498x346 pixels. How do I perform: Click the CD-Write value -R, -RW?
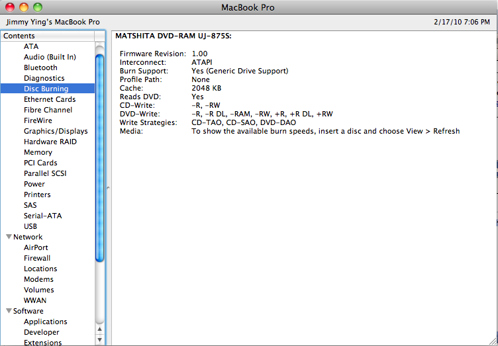(x=206, y=105)
